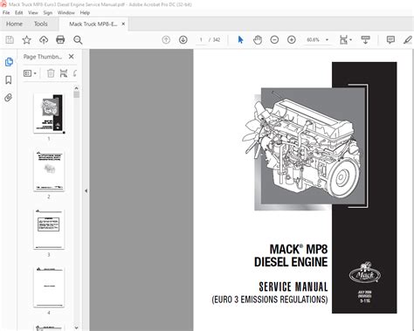Screen dimensions: 414x331
Task: Click '(EURO 3 EMISSIONS REGULATIONS)' text
Action: 270,300
